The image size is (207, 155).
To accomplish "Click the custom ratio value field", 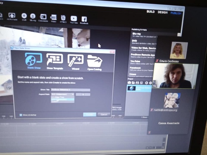I will pos(83,94).
